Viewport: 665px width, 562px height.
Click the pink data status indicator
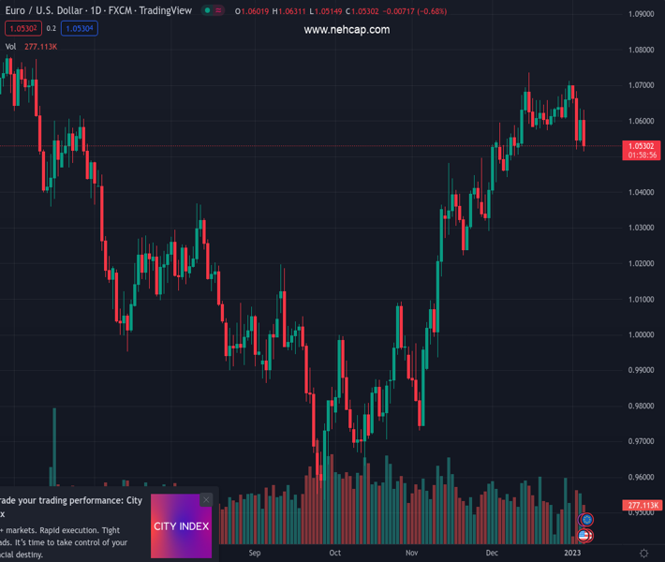pyautogui.click(x=218, y=11)
